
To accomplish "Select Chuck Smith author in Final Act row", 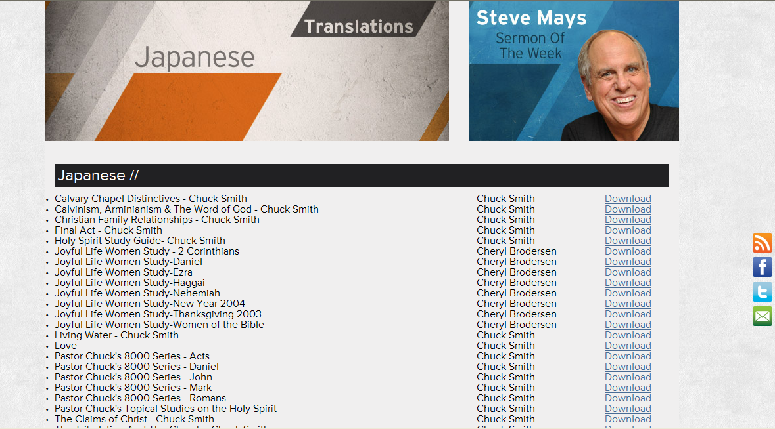I will [505, 230].
